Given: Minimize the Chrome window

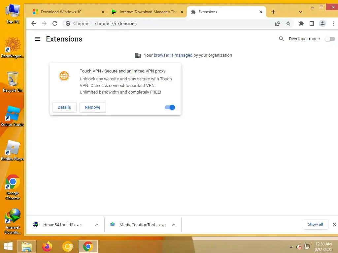Looking at the screenshot, I should click(x=313, y=8).
